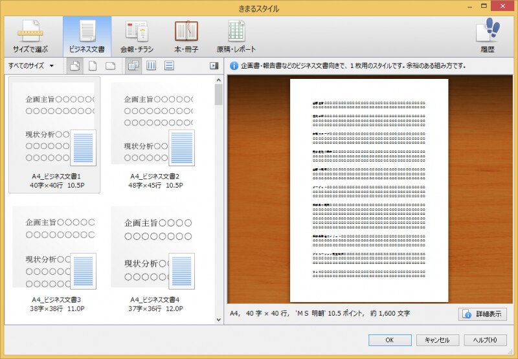Show both vertical and horizontal writing styles

click(133, 66)
